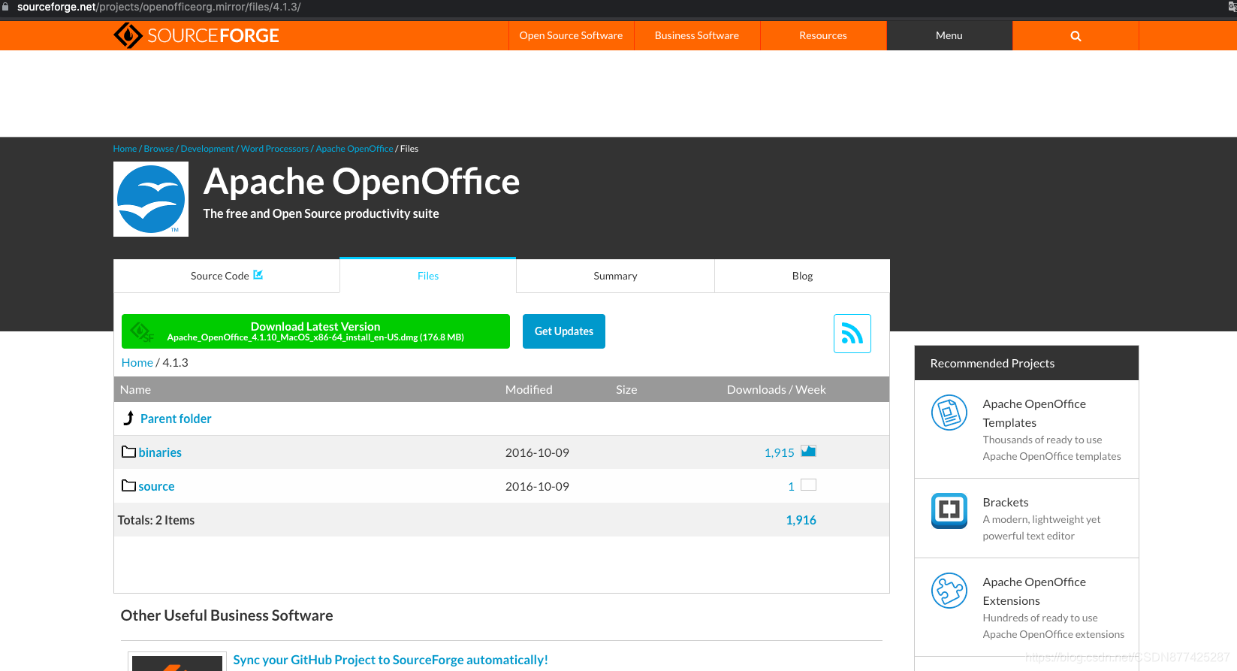Switch to the Summary tab
The height and width of the screenshot is (671, 1237).
(x=615, y=276)
